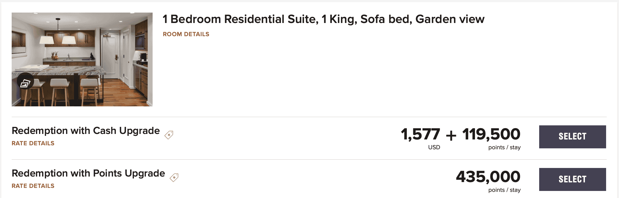Viewport: 619px width, 198px height.
Task: Click points / stay label under 119,500
Action: [x=504, y=147]
